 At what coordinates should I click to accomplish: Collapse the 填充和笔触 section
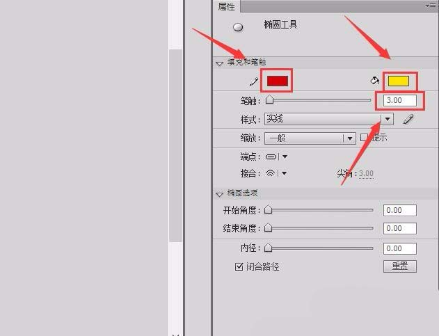[x=220, y=63]
